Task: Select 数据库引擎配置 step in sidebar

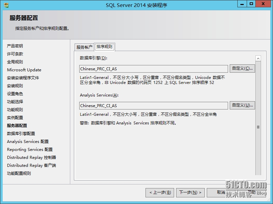Action: 21,134
